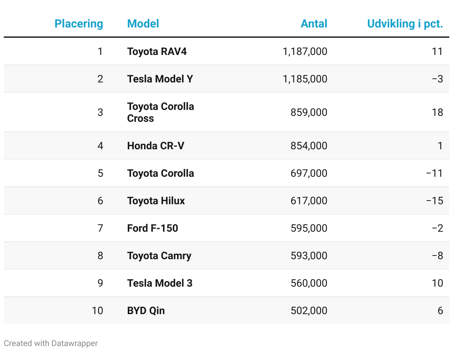
Task: Click the Placering column header
Action: pos(79,24)
